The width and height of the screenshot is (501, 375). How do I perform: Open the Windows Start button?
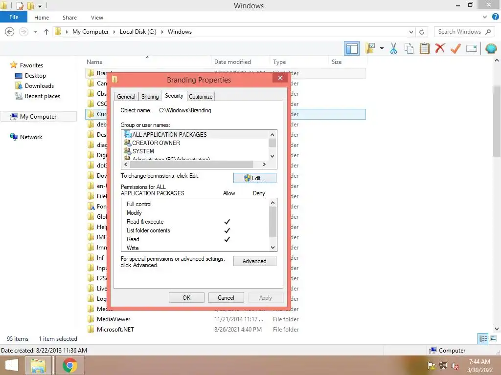(x=12, y=365)
